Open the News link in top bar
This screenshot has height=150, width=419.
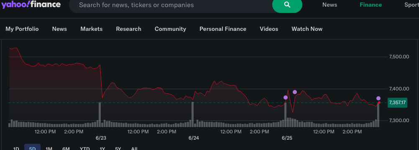tap(330, 5)
